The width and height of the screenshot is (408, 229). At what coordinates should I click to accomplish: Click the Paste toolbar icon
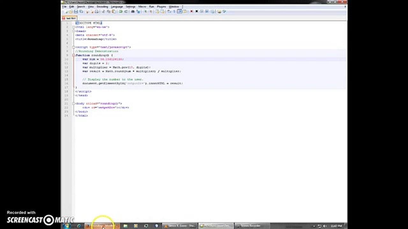point(114,11)
